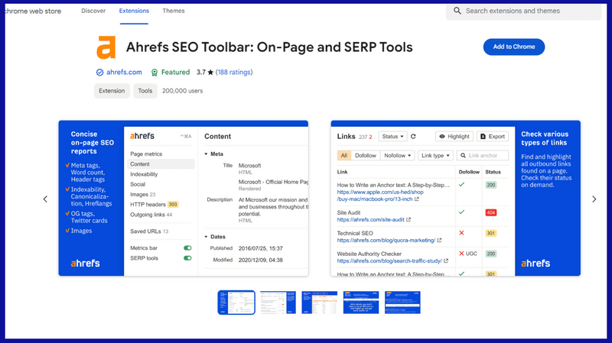
Task: Click the Featured badge icon
Action: (155, 73)
